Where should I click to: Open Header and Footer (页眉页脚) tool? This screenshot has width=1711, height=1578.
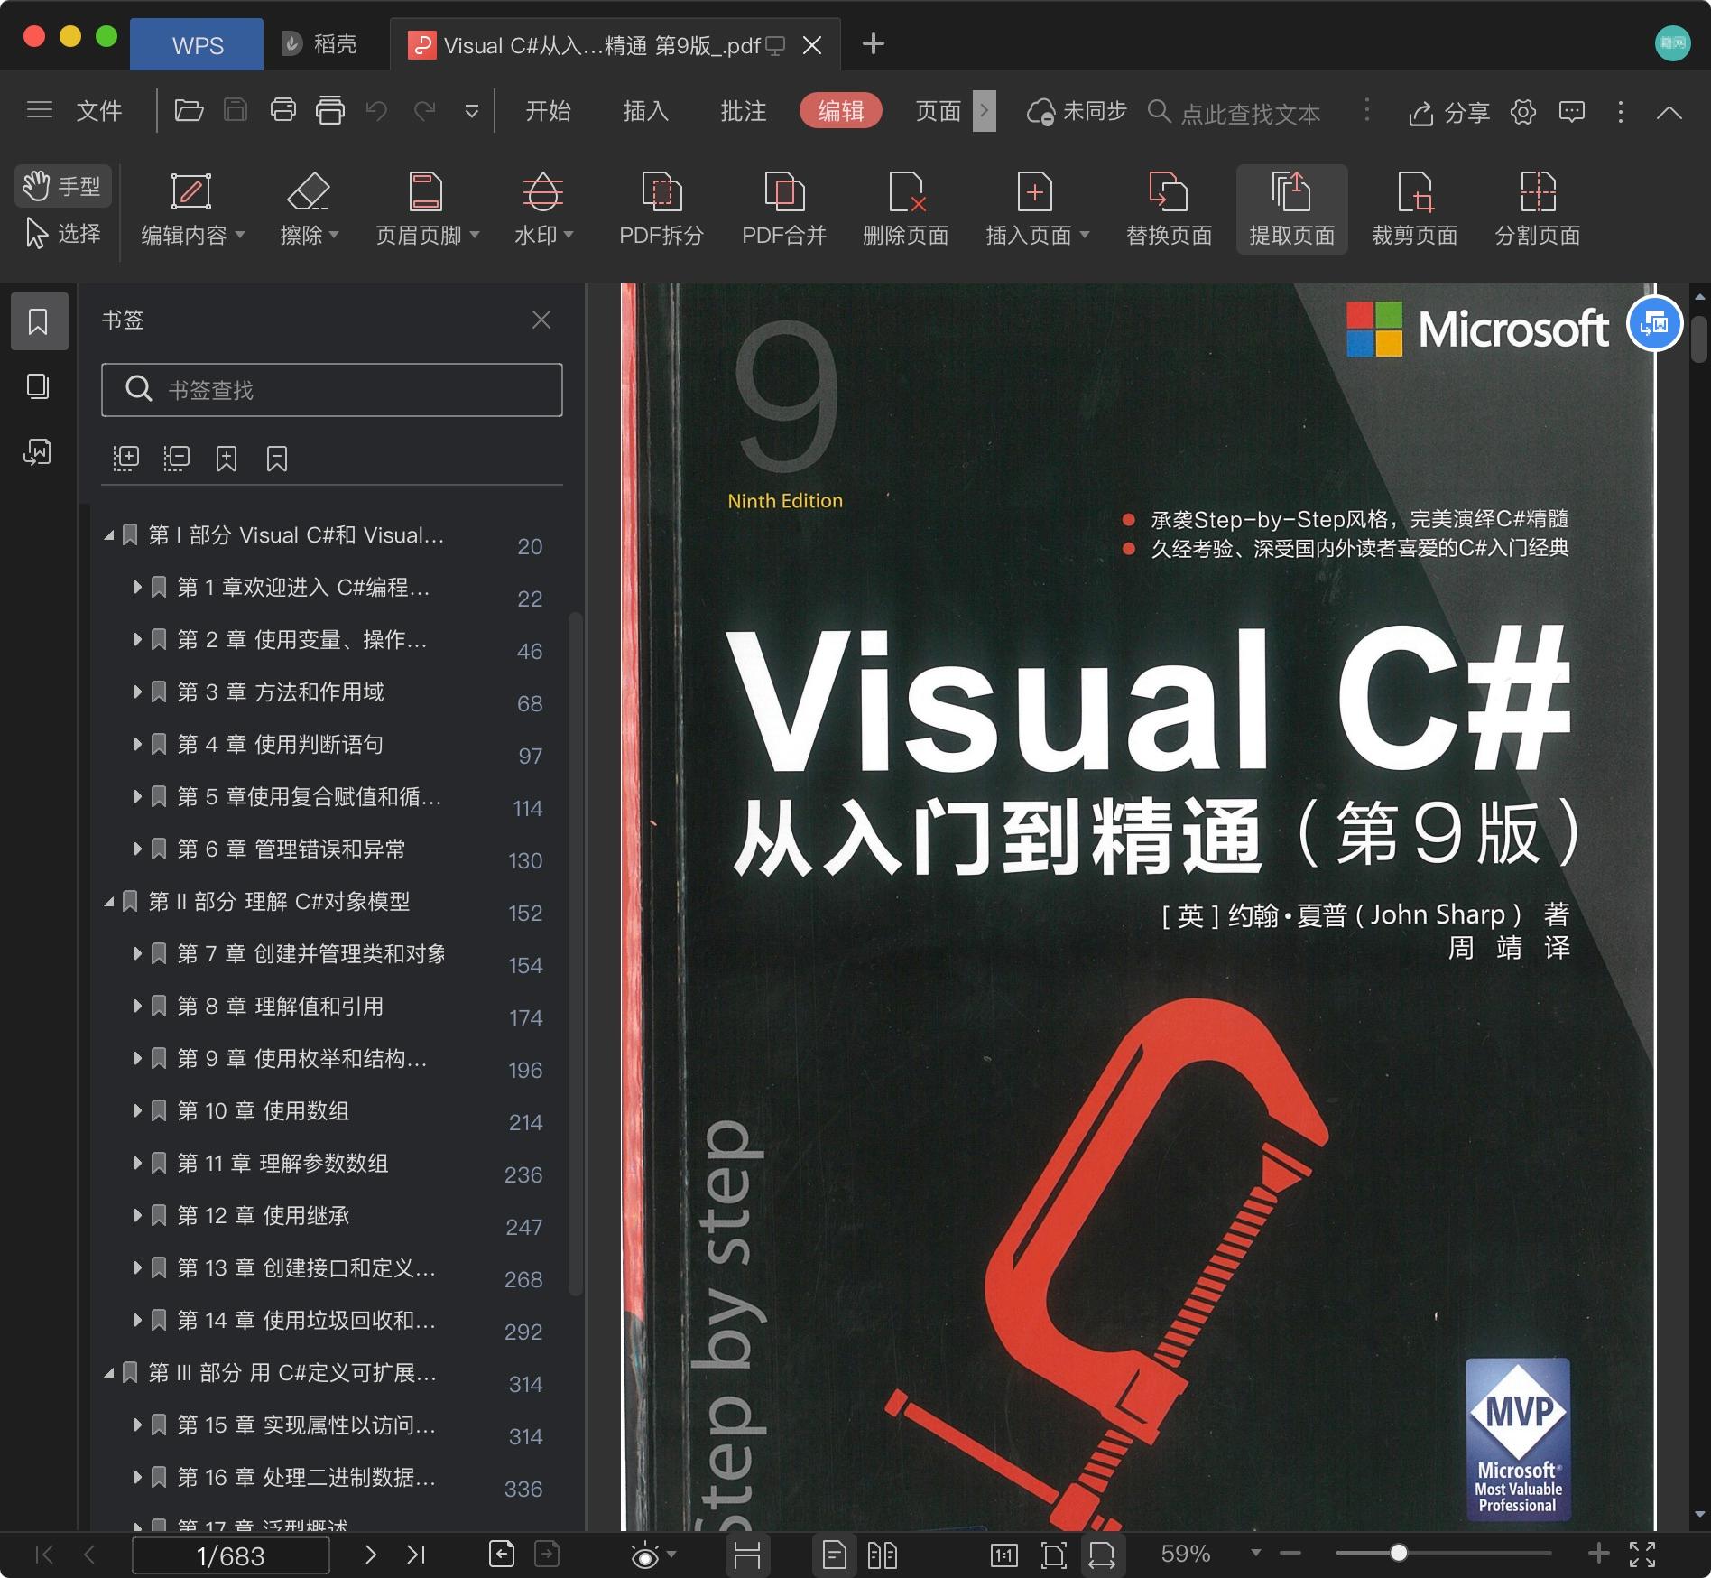427,209
